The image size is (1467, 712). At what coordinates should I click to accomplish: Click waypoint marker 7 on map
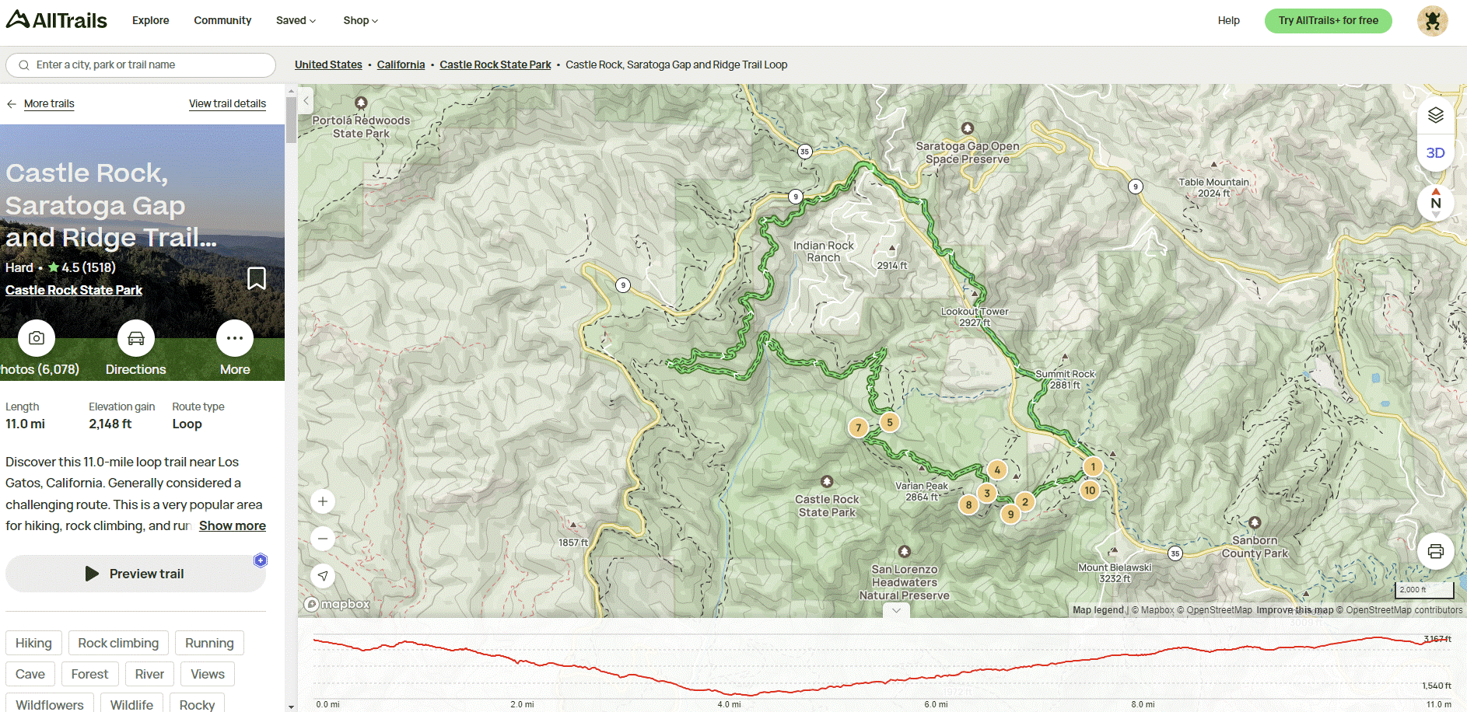859,428
